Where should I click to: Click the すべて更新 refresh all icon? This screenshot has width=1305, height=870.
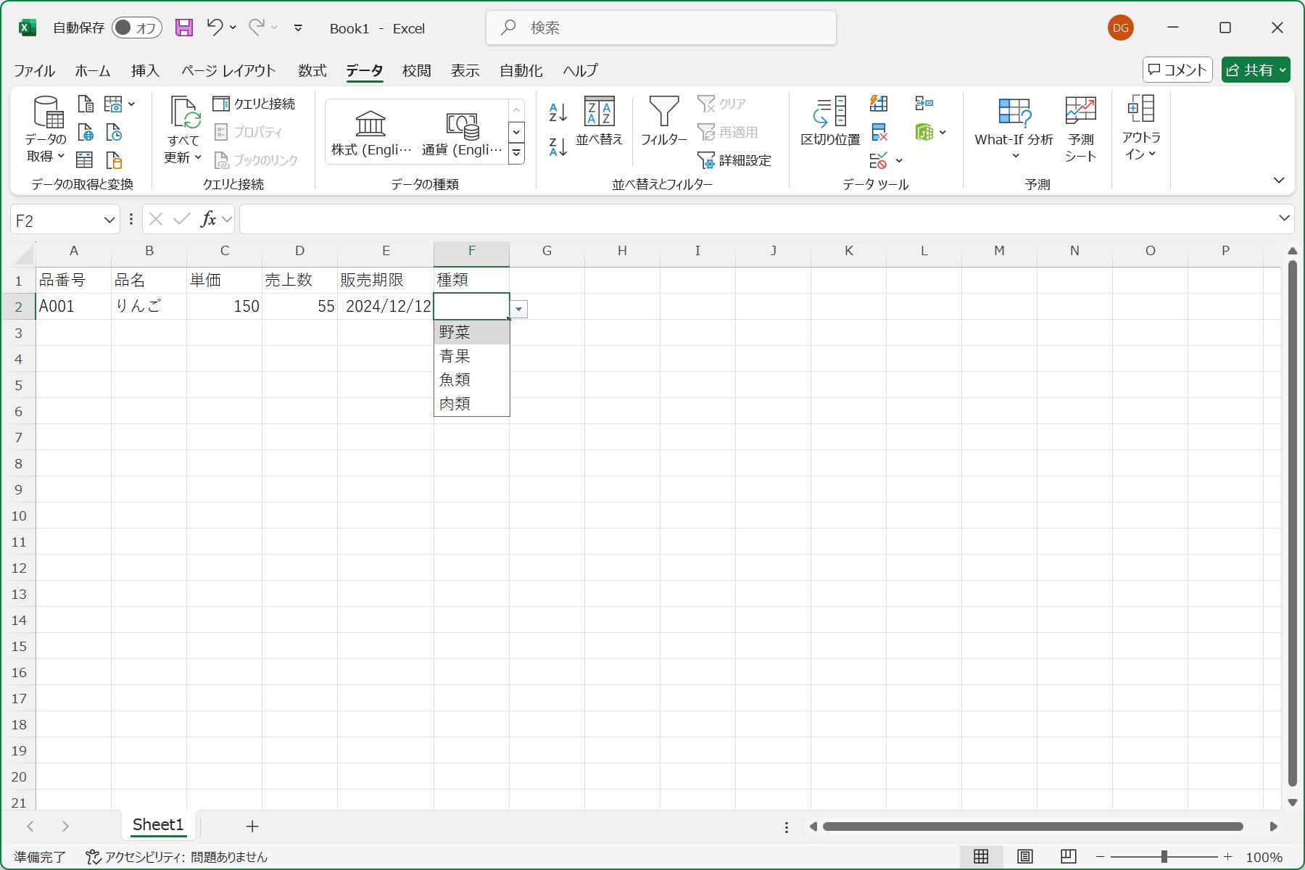pyautogui.click(x=183, y=130)
